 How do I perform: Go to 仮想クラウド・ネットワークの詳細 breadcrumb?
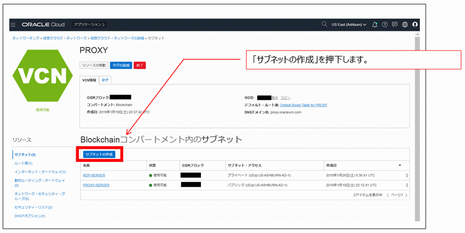[117, 38]
